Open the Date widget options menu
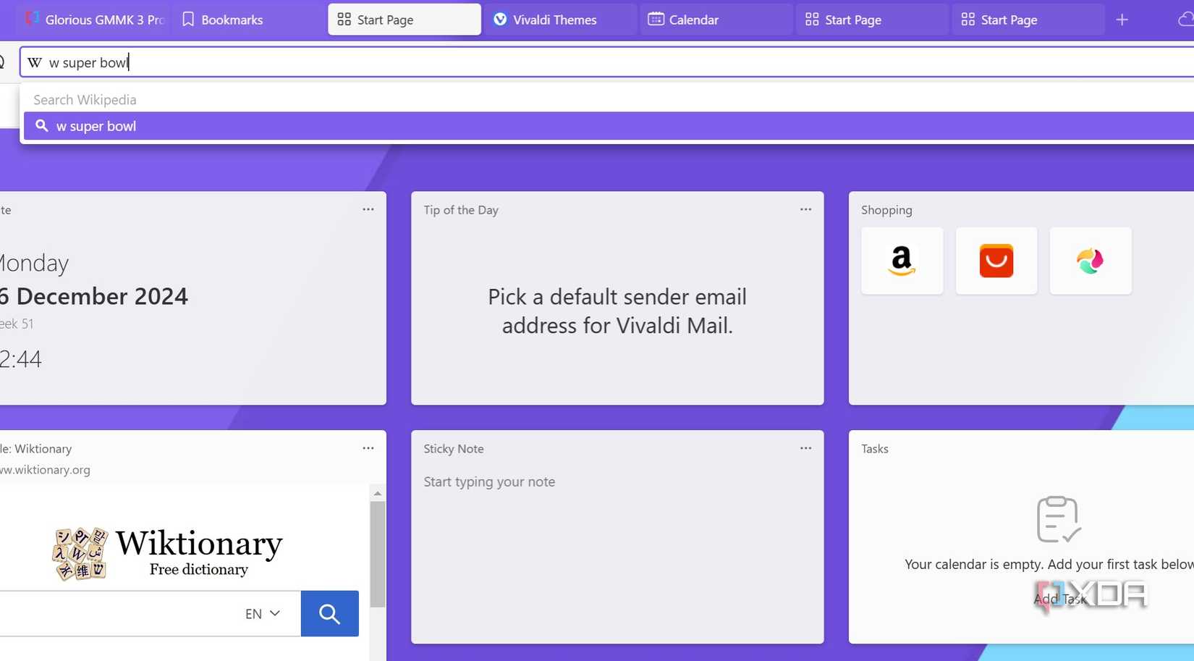 coord(368,209)
